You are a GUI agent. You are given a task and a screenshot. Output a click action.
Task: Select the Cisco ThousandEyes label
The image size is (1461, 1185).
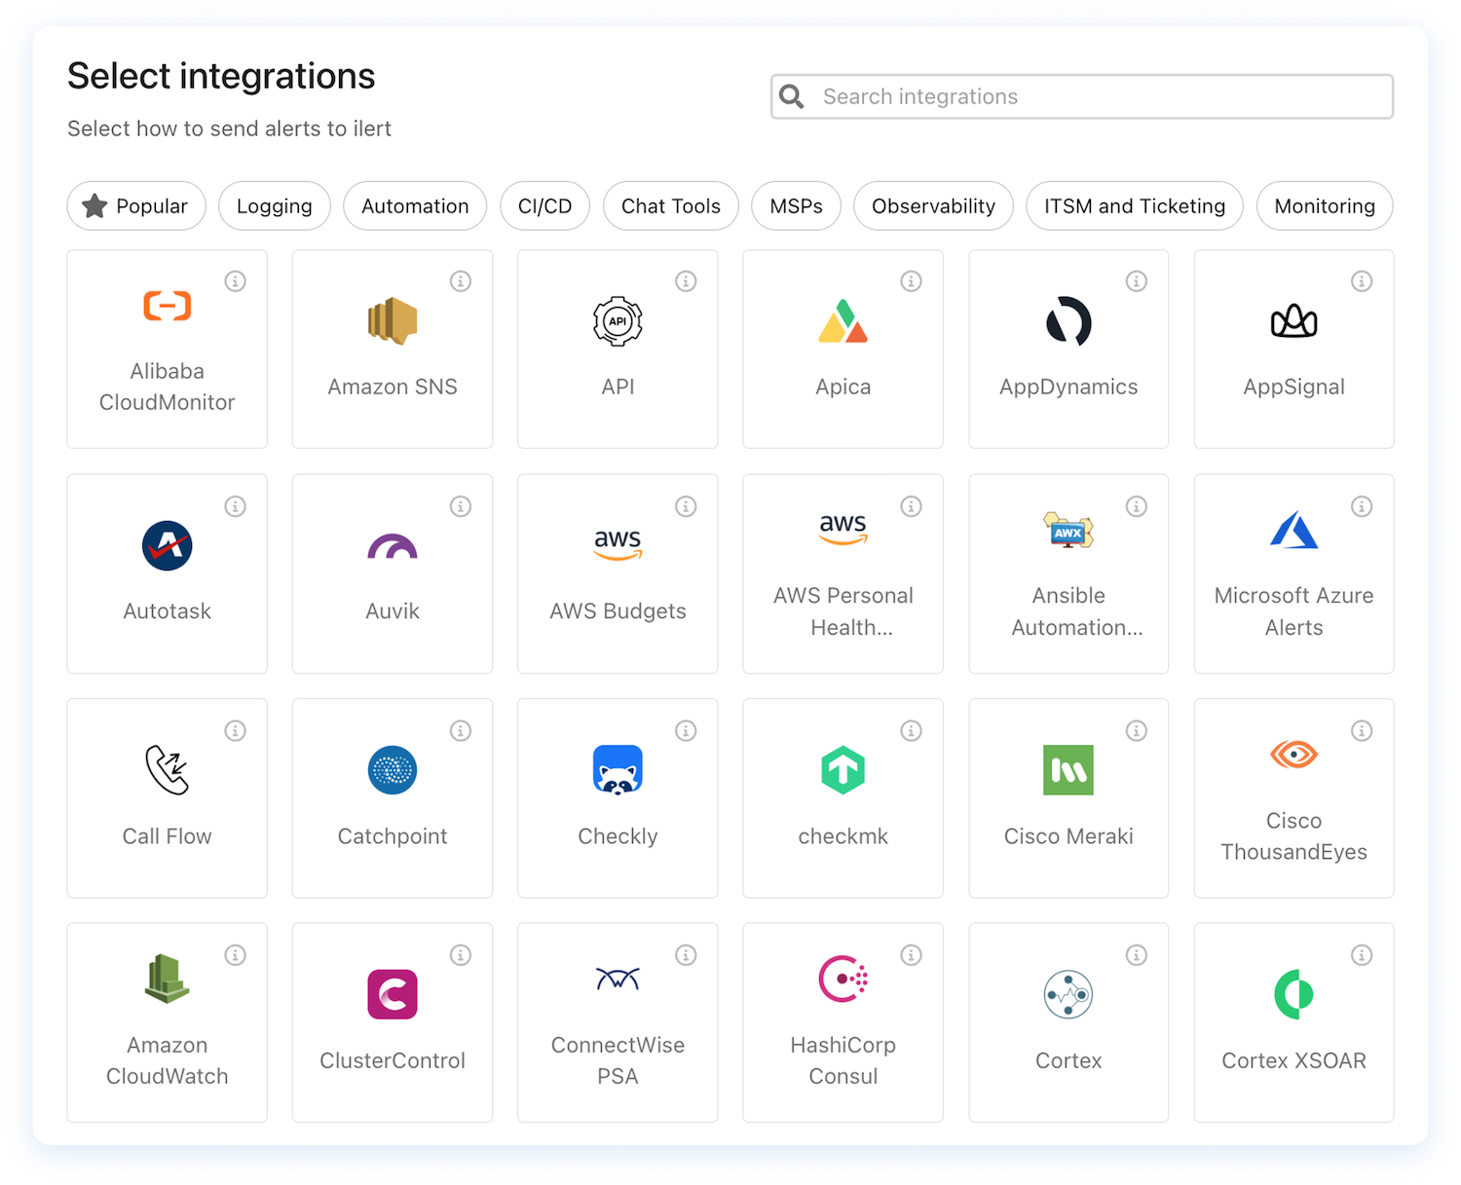[1293, 836]
